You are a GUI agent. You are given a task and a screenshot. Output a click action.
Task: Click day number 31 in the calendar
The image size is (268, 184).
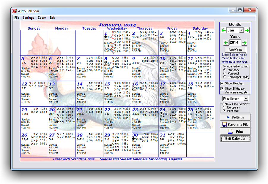(x=163, y=135)
